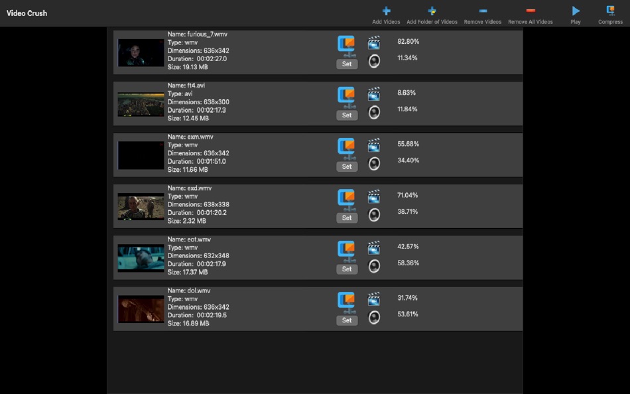Click Set button for furious_7.wmv

click(347, 64)
